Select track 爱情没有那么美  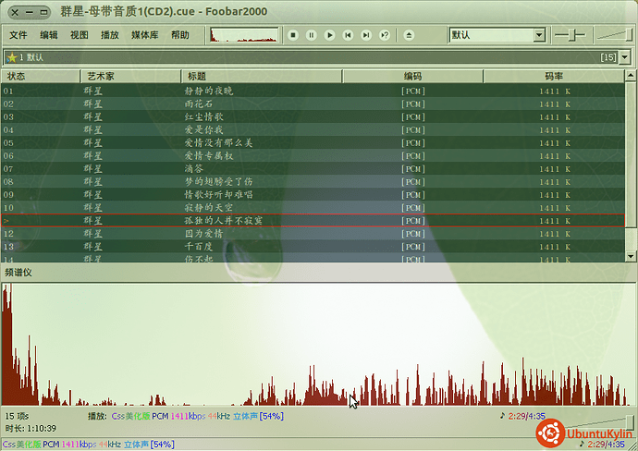(x=313, y=143)
